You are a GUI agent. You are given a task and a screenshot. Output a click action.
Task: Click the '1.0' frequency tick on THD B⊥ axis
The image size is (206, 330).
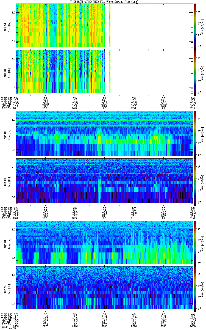click(13, 120)
